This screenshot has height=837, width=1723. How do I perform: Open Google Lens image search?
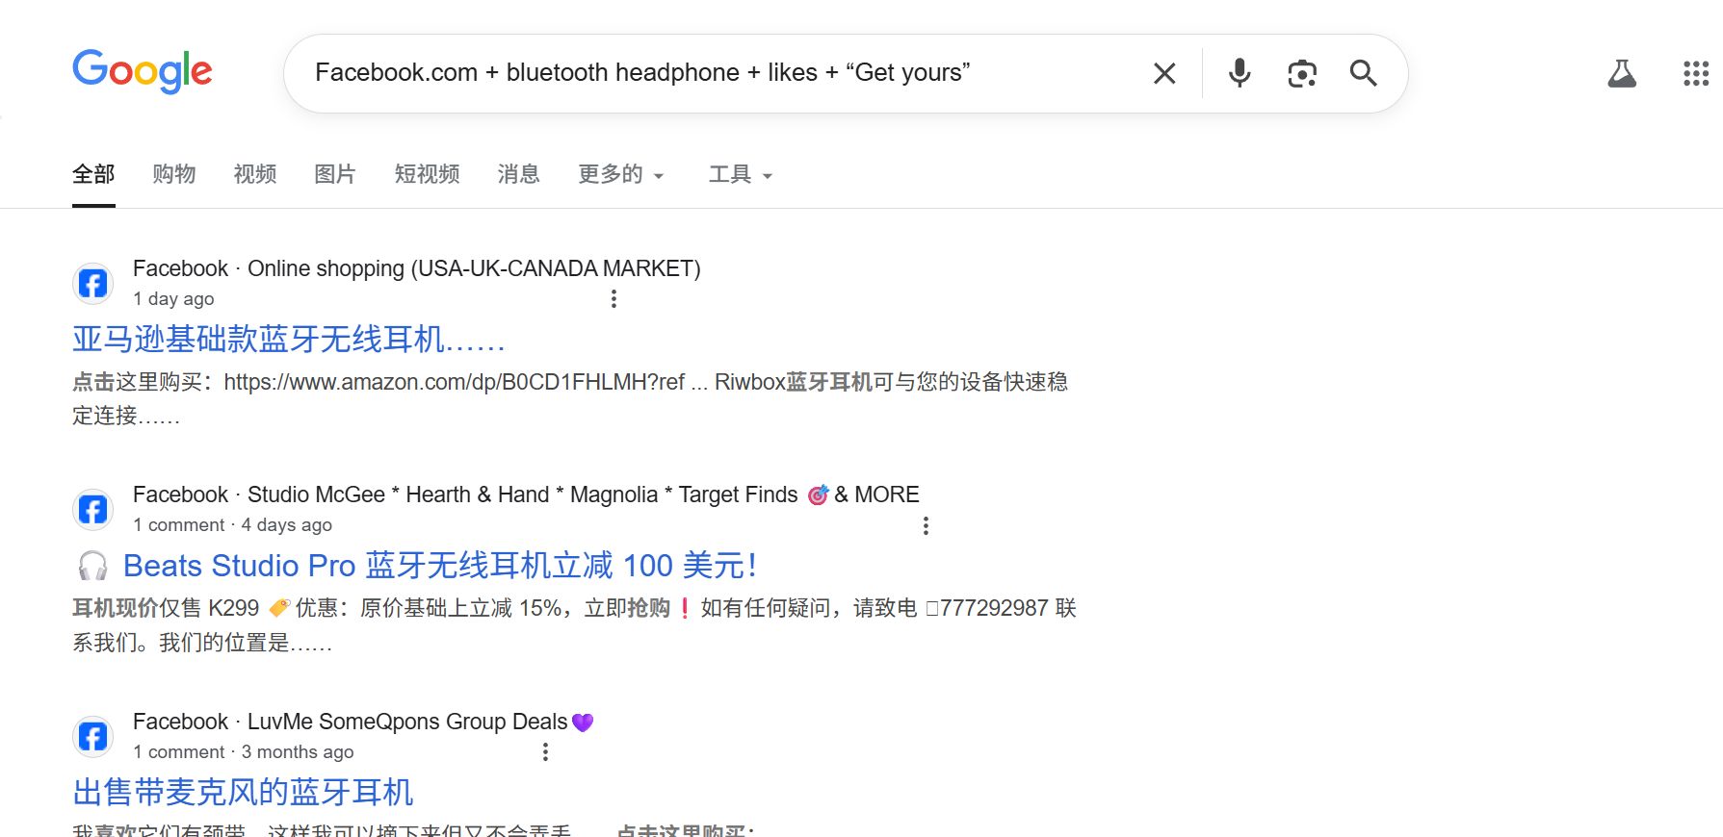1302,73
